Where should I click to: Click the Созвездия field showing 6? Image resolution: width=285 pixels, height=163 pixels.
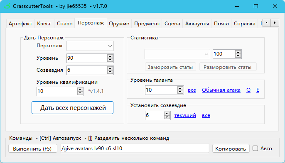(x=87, y=70)
